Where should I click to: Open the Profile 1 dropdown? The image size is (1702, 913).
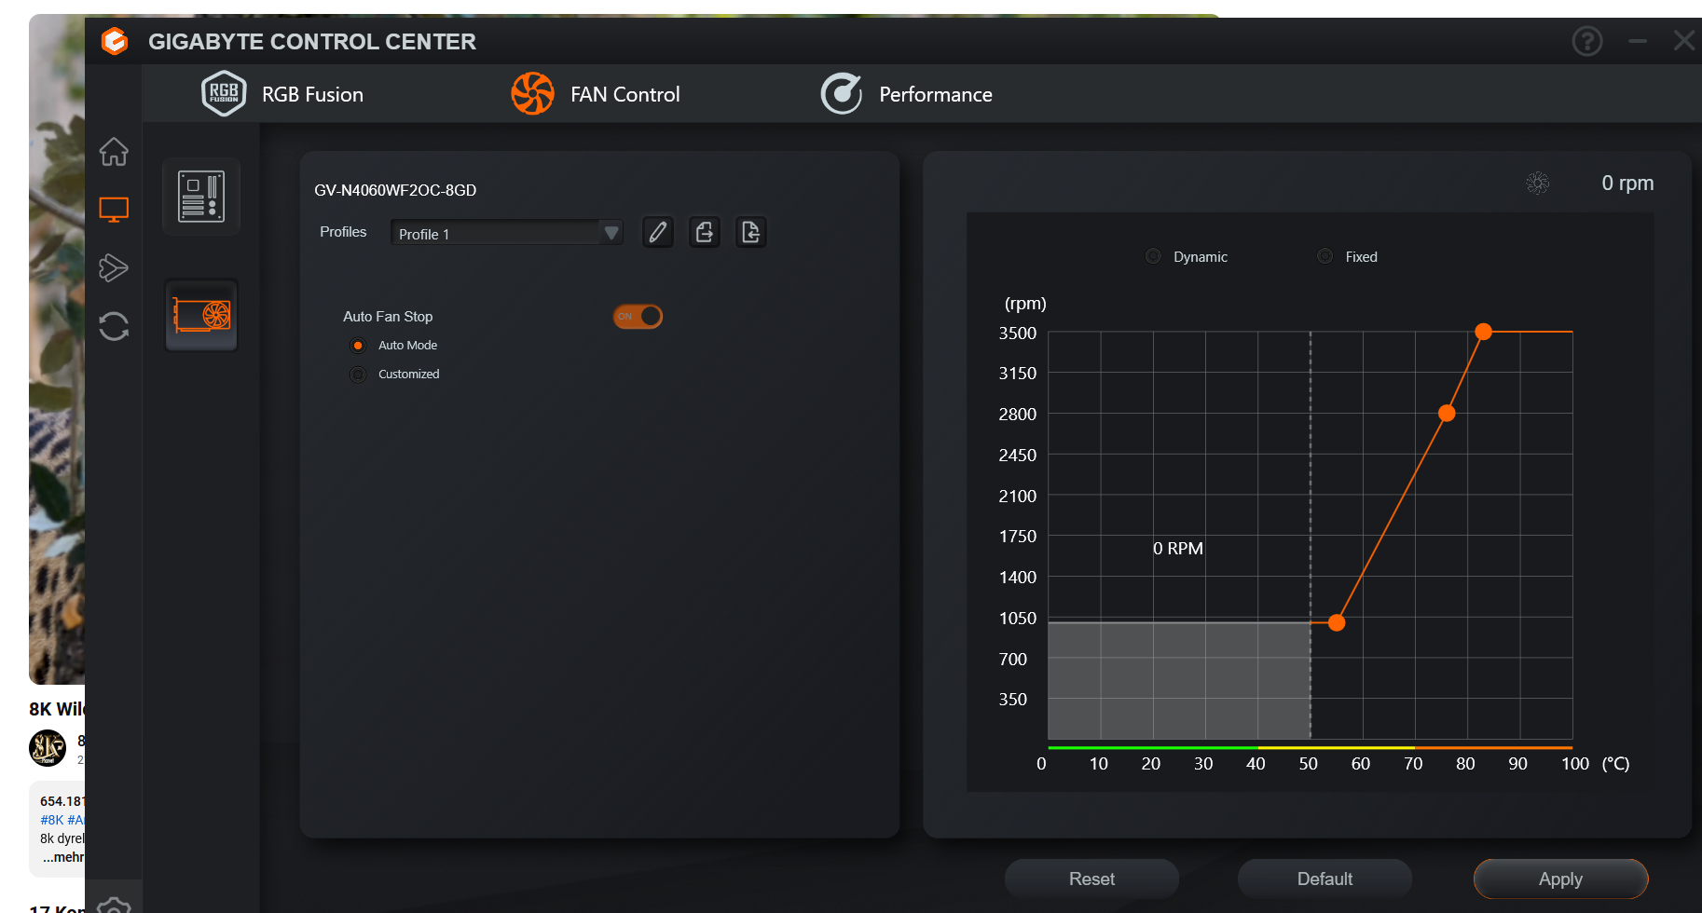(506, 233)
